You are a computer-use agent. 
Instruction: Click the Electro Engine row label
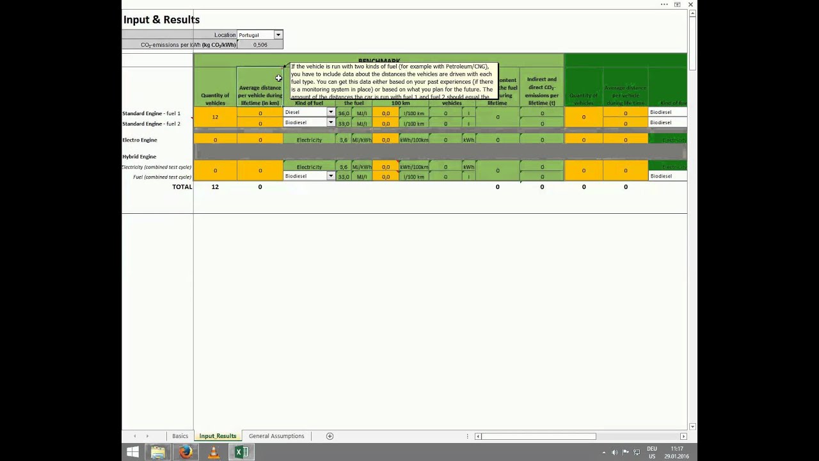[x=139, y=140]
